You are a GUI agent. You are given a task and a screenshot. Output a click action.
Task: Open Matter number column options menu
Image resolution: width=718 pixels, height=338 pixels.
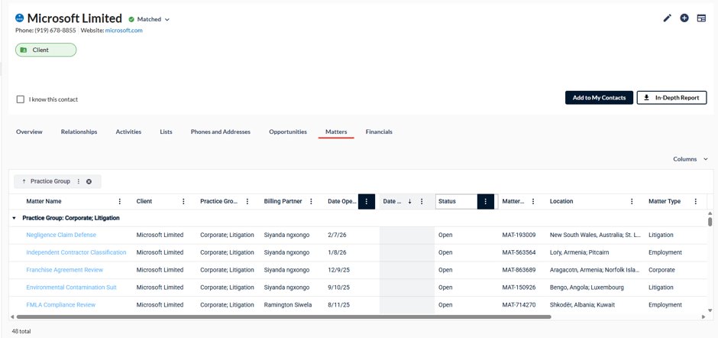533,201
